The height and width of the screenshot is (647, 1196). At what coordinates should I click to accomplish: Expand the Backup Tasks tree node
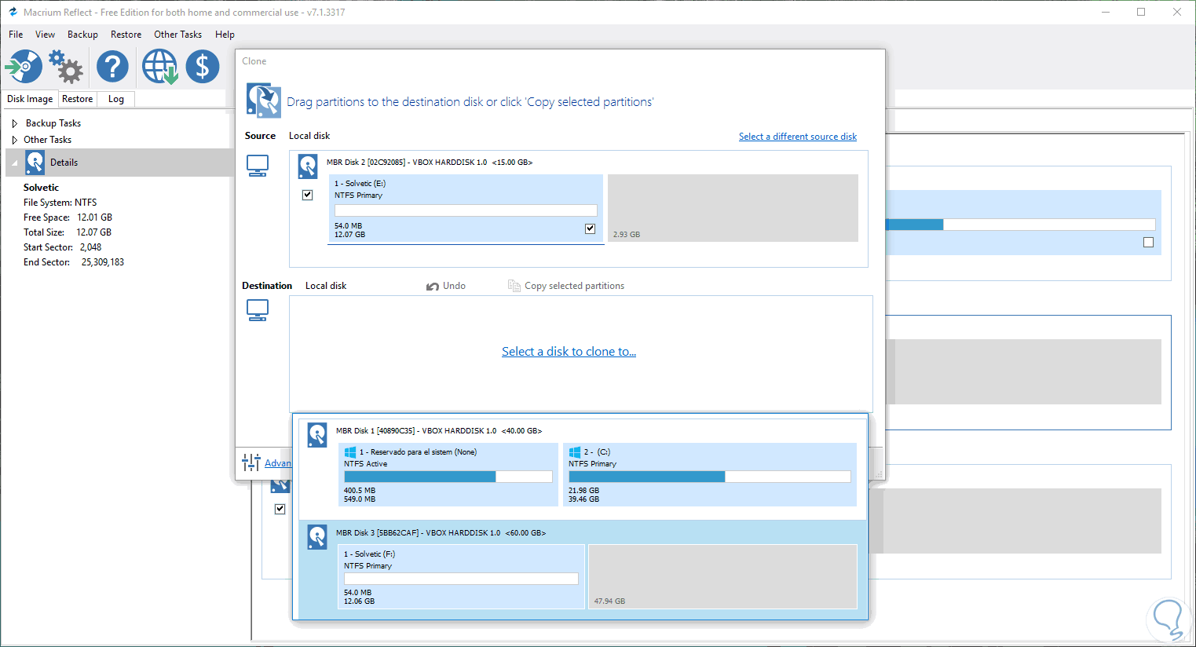tap(15, 123)
